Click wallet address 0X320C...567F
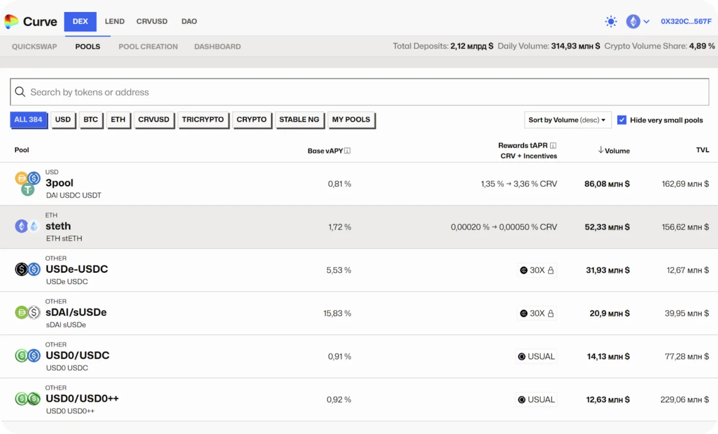The width and height of the screenshot is (718, 434). (x=686, y=22)
